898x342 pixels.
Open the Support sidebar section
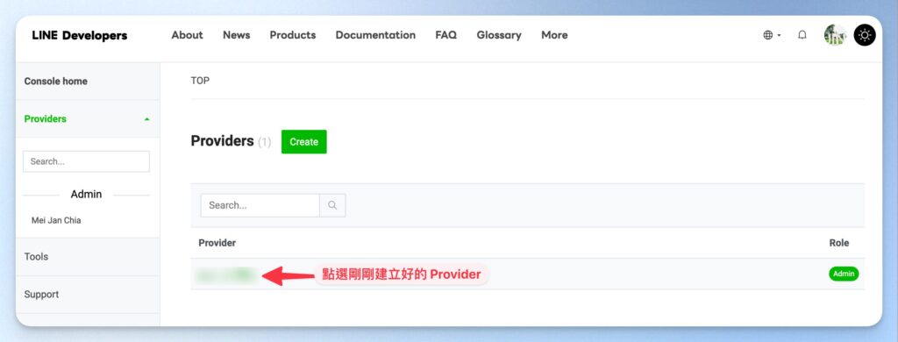point(88,295)
